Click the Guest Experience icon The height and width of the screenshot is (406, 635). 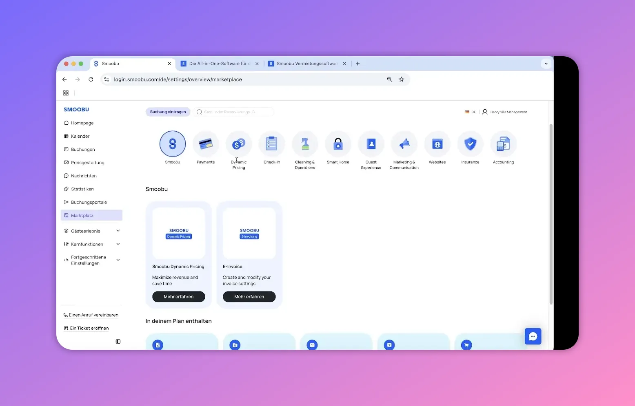coord(371,144)
